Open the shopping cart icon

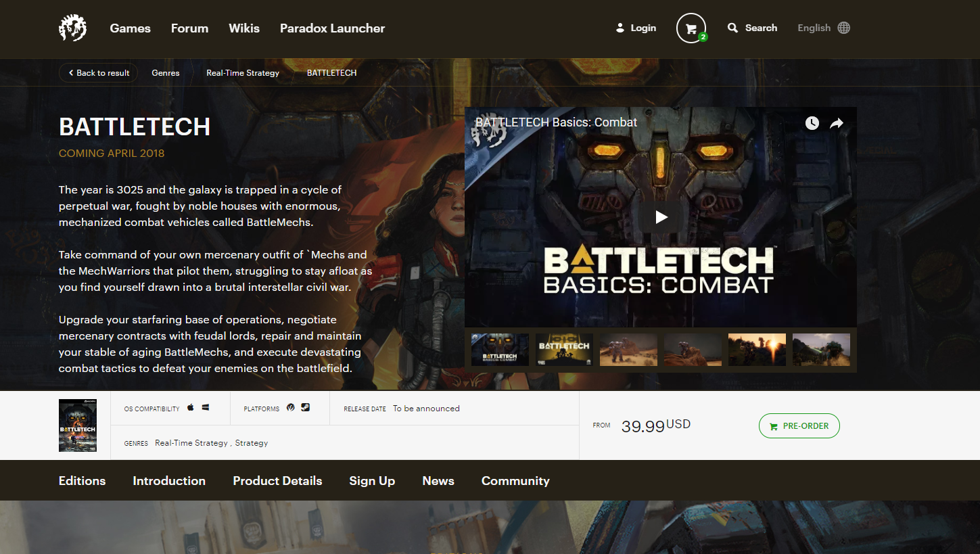point(691,28)
